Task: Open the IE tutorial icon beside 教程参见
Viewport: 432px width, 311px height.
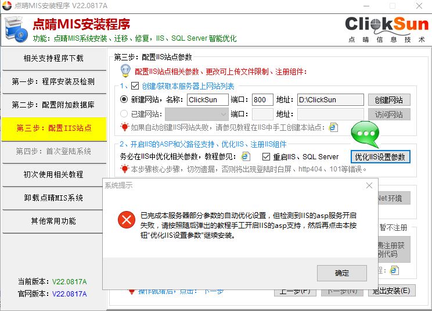Action: click(246, 156)
